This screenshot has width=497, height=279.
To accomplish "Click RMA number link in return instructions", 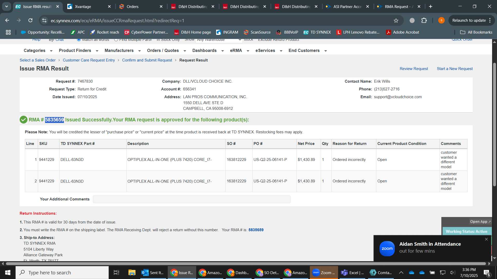I will 256,230.
